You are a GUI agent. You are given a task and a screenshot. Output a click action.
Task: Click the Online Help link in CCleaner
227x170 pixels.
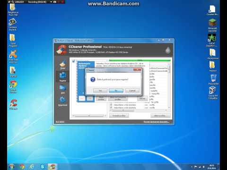click(60, 122)
